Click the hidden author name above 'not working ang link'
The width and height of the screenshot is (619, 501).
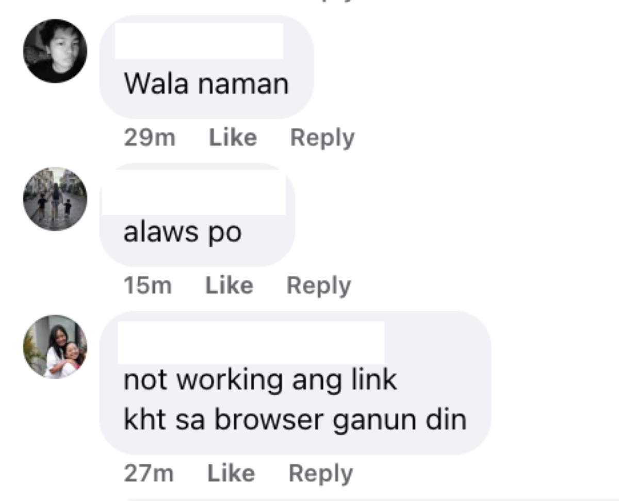pos(251,343)
